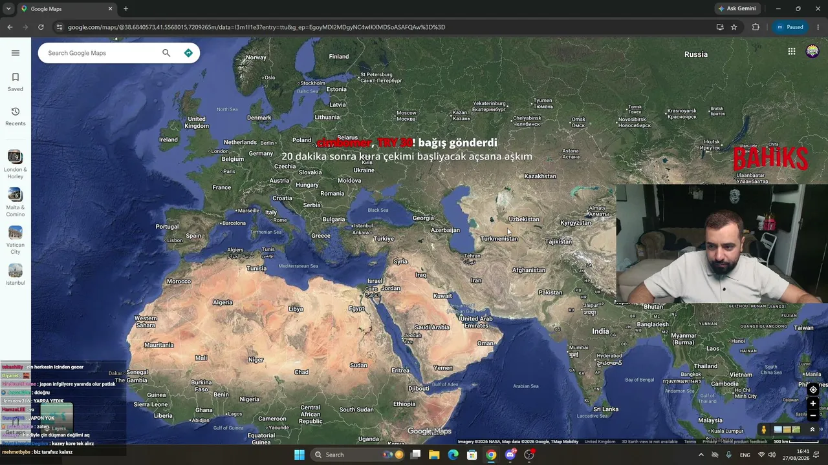Open the Google account profile avatar
The height and width of the screenshot is (465, 828).
point(812,52)
